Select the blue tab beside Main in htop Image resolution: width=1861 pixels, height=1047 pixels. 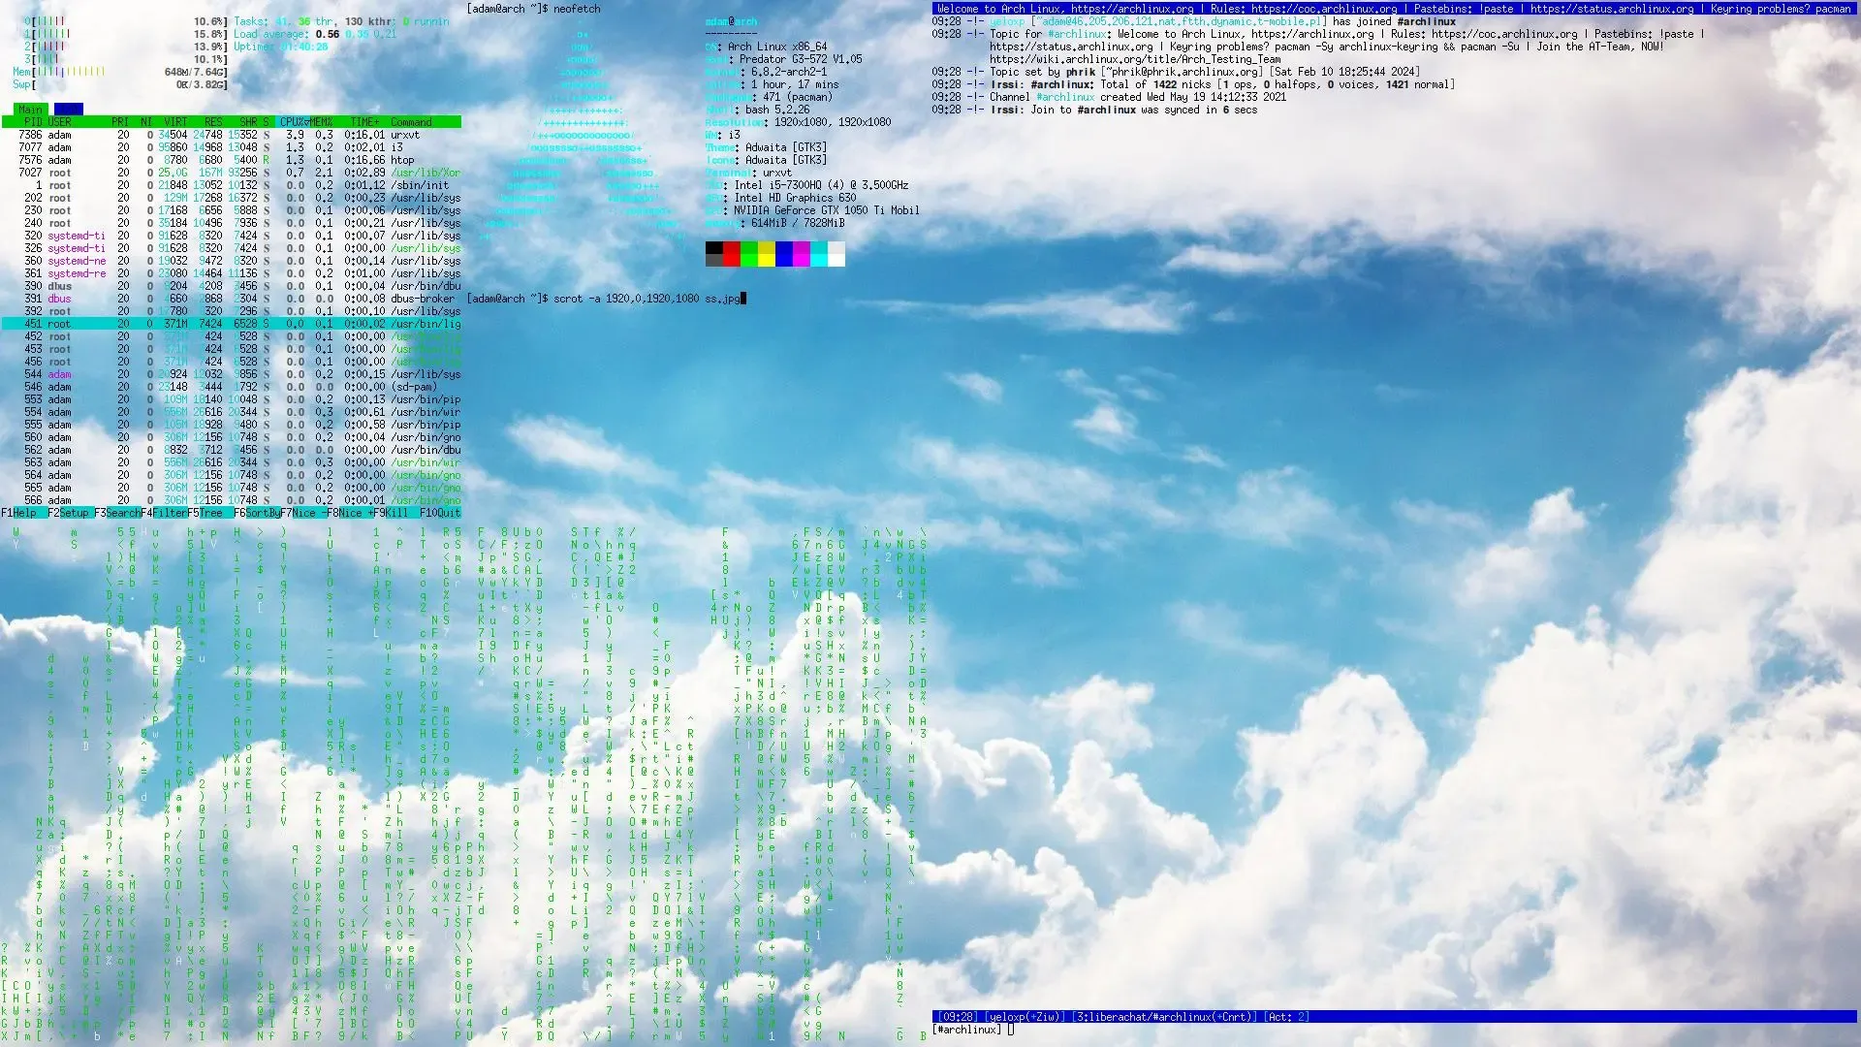tap(69, 110)
